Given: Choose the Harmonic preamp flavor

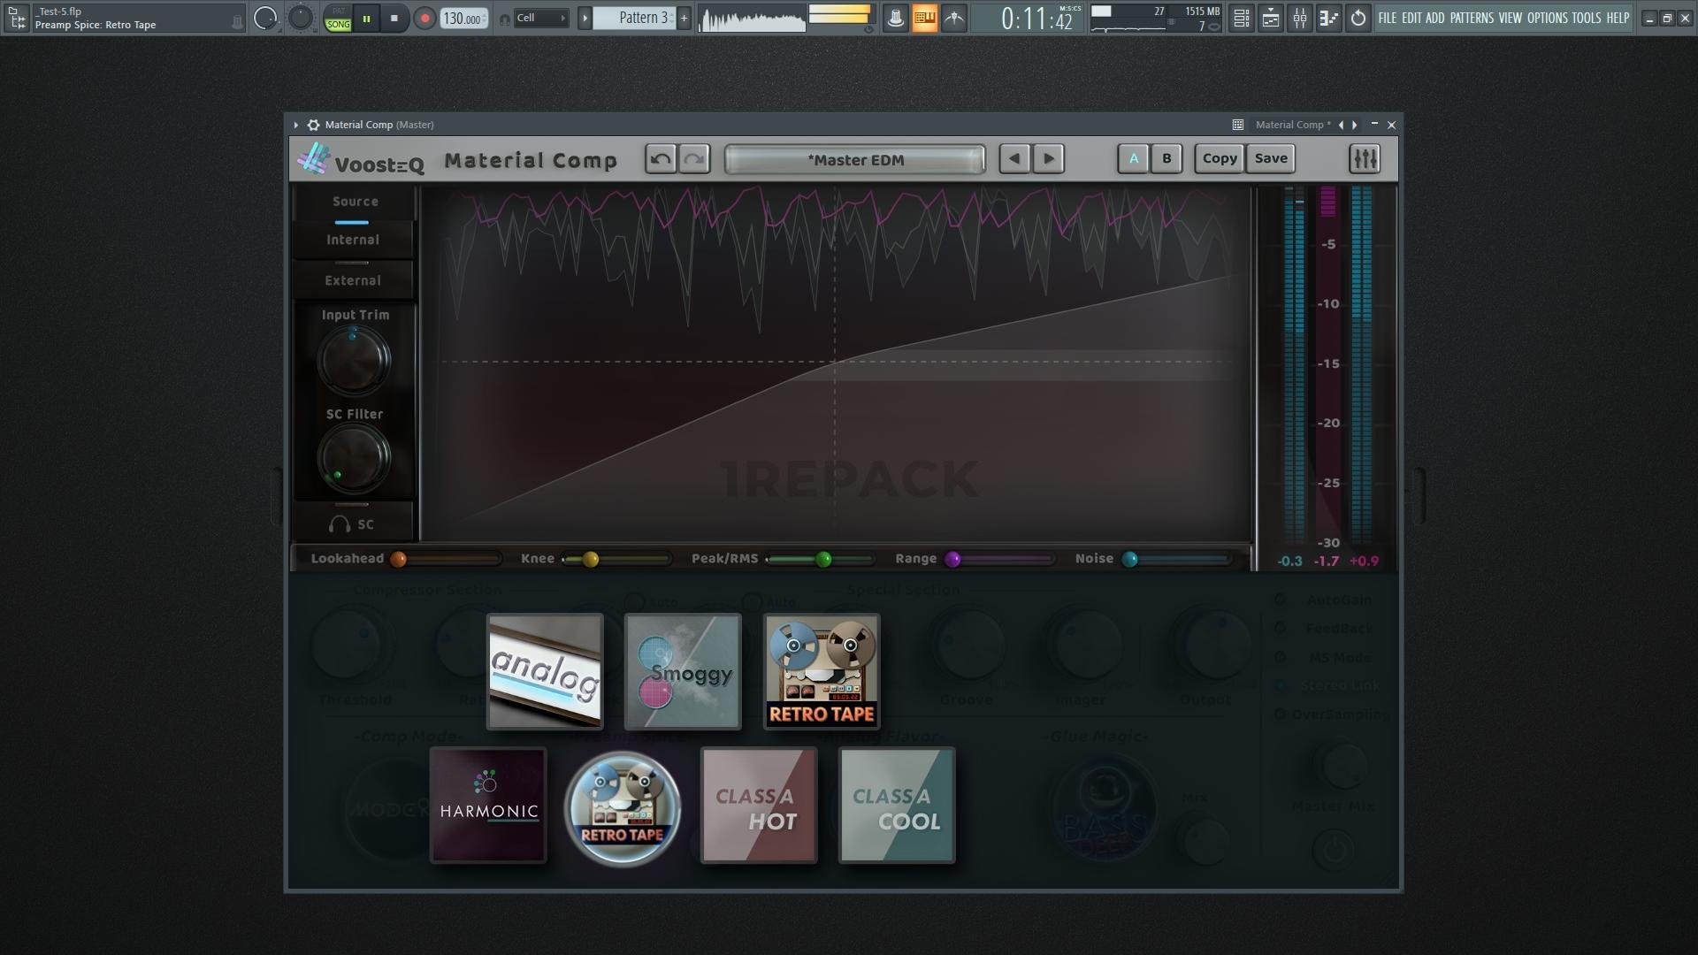Looking at the screenshot, I should tap(488, 806).
